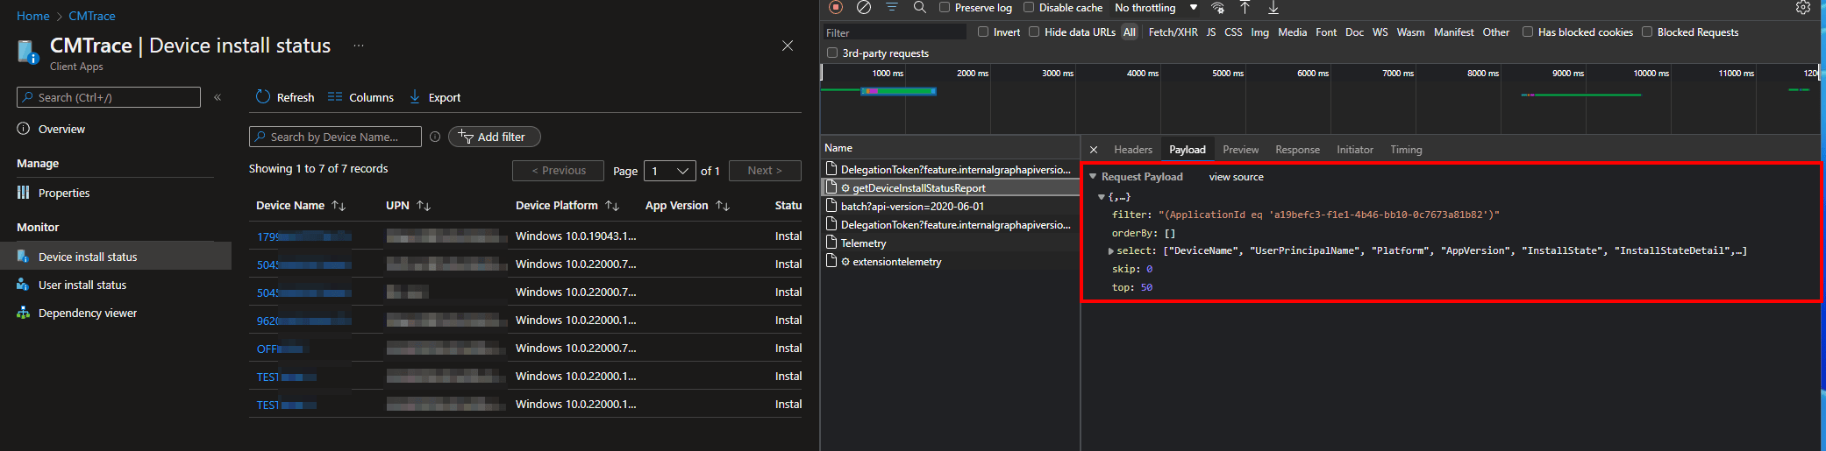Click the Search (Ctrl+/) menu field
The height and width of the screenshot is (451, 1826).
[109, 97]
